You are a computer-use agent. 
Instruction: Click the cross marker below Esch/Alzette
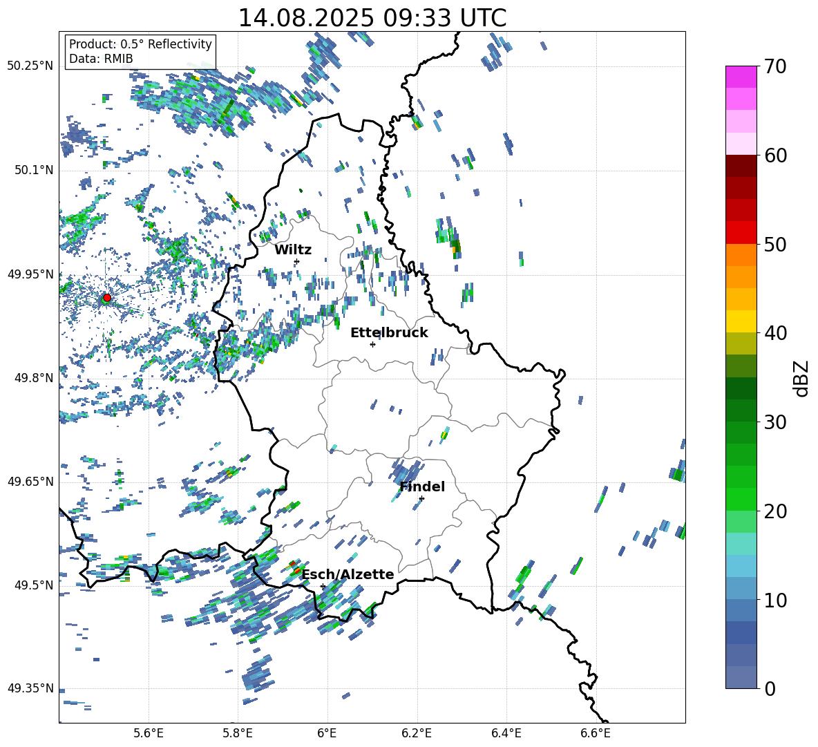pos(323,586)
